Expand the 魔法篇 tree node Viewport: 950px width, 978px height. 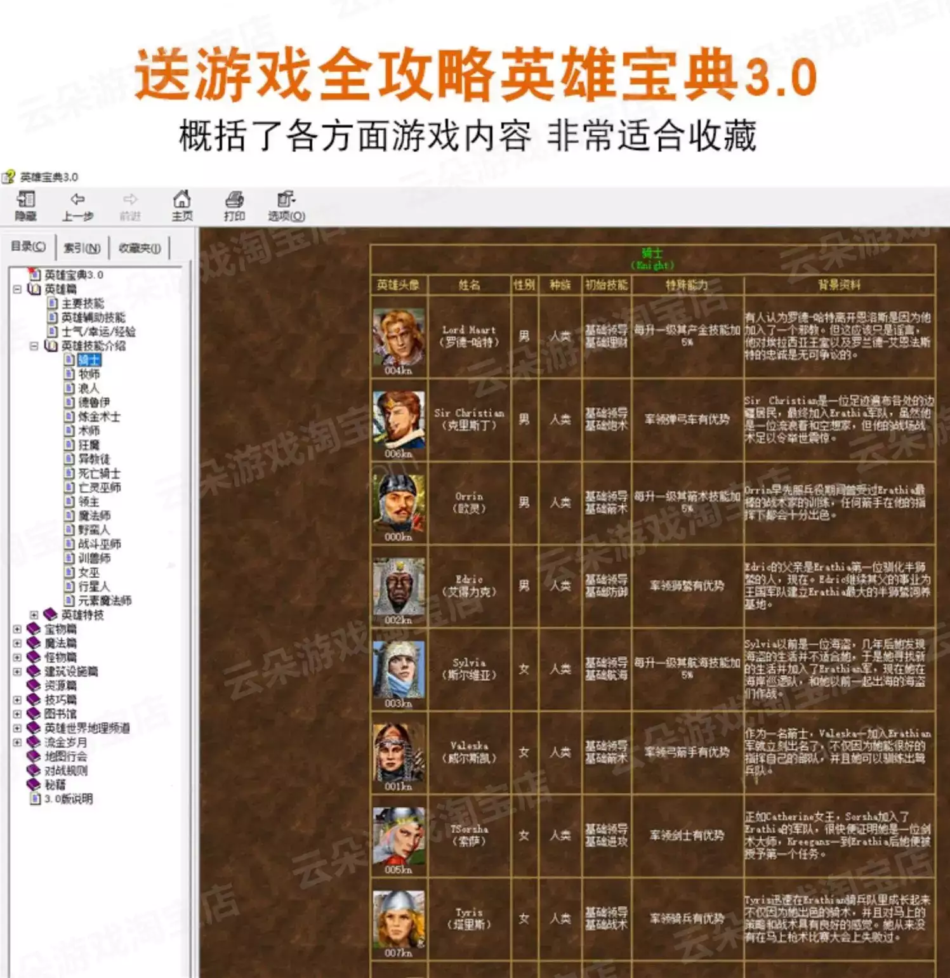17,644
